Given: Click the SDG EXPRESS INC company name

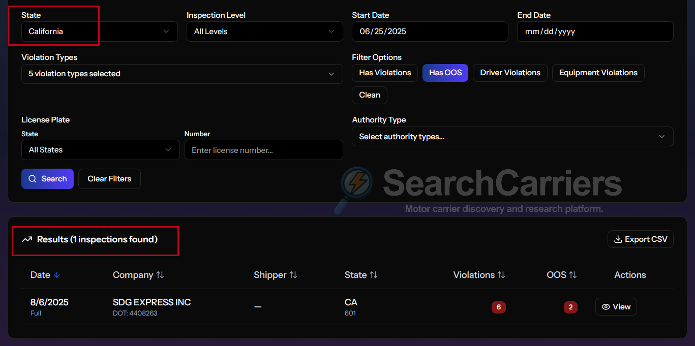Looking at the screenshot, I should pos(152,302).
